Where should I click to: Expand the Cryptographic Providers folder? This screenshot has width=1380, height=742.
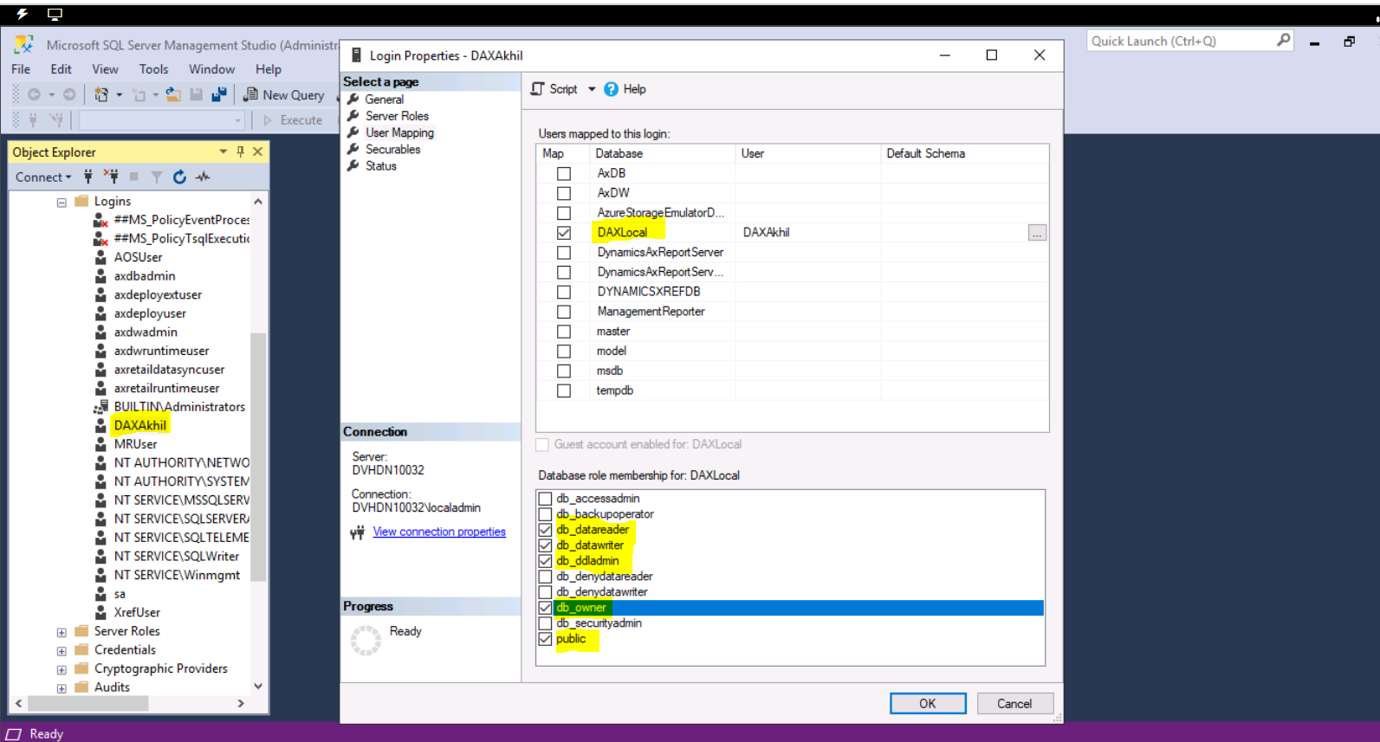(62, 670)
